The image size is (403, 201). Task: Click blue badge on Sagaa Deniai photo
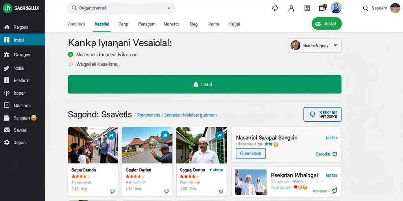pos(220,135)
